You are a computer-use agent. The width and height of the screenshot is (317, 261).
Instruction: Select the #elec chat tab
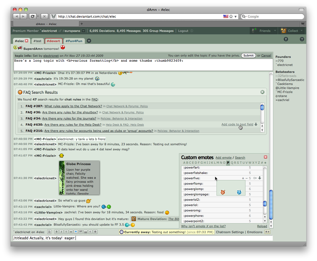(x=19, y=41)
